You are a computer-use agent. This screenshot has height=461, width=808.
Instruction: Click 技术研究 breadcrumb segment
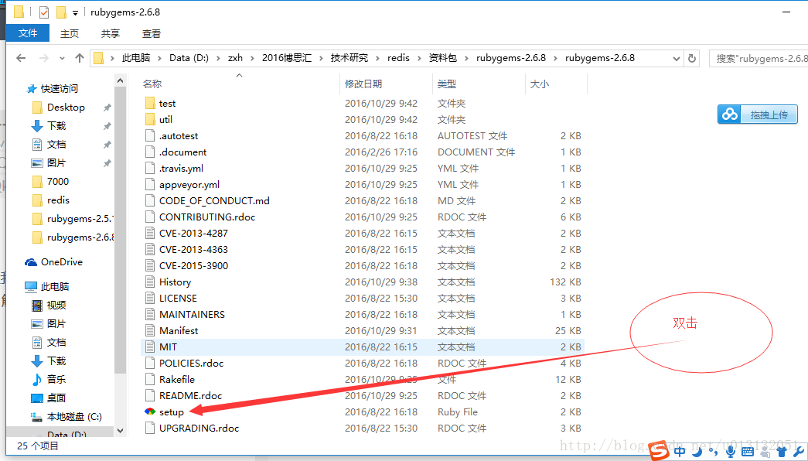tap(349, 58)
